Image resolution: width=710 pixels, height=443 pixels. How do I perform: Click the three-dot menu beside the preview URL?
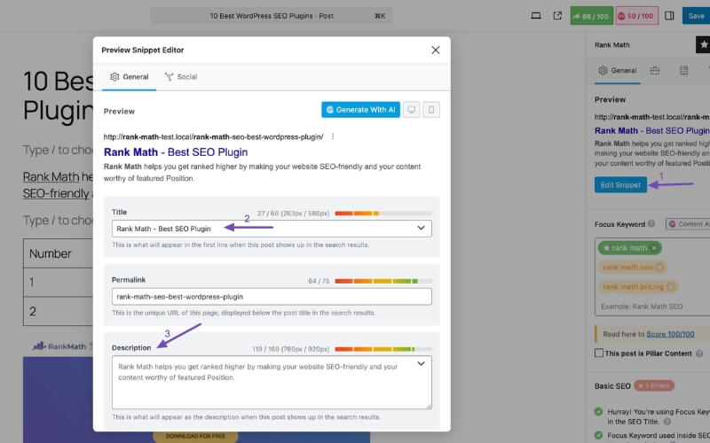pos(333,136)
